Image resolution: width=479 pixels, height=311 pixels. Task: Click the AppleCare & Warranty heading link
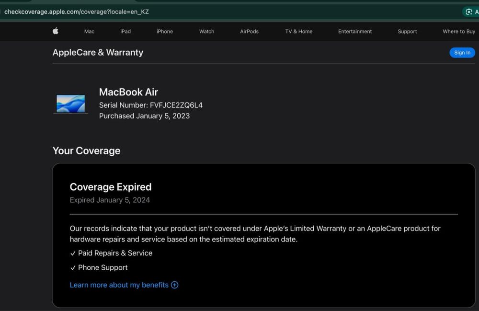pos(98,53)
